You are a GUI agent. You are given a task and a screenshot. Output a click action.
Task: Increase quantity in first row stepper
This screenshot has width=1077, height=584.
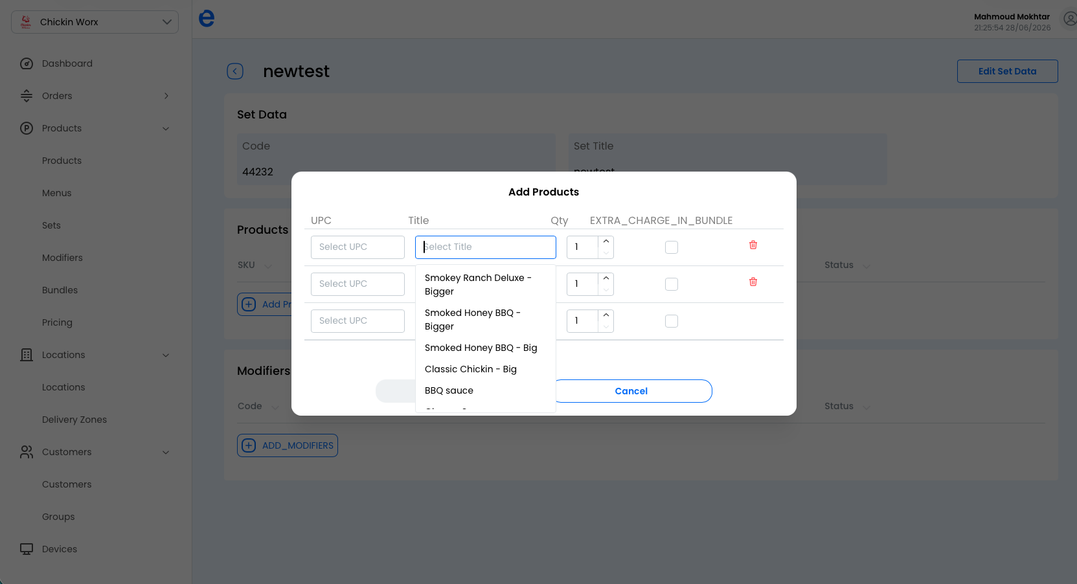pos(606,241)
